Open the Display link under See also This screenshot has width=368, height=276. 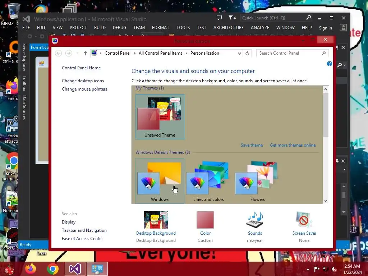pyautogui.click(x=69, y=222)
